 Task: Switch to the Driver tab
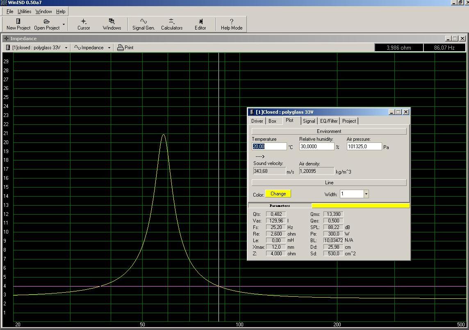click(x=257, y=121)
